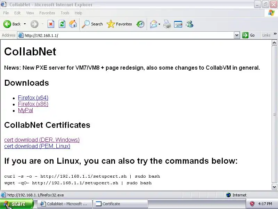Open the Mail envelope icon

point(154,24)
